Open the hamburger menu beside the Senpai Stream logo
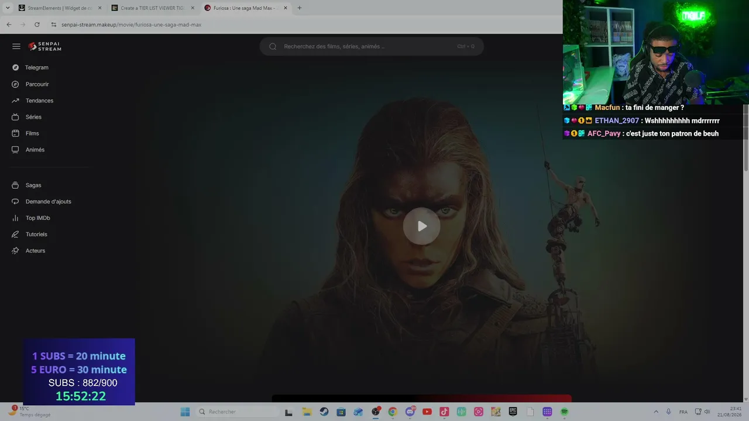Image resolution: width=749 pixels, height=421 pixels. (x=16, y=46)
